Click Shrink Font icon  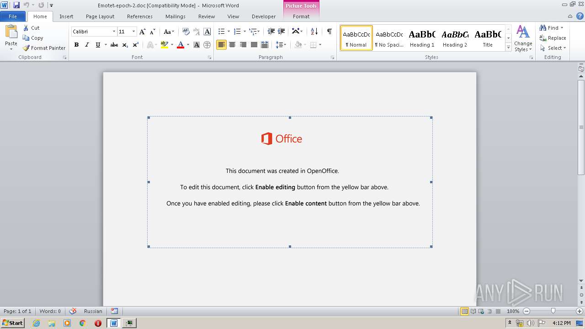153,32
